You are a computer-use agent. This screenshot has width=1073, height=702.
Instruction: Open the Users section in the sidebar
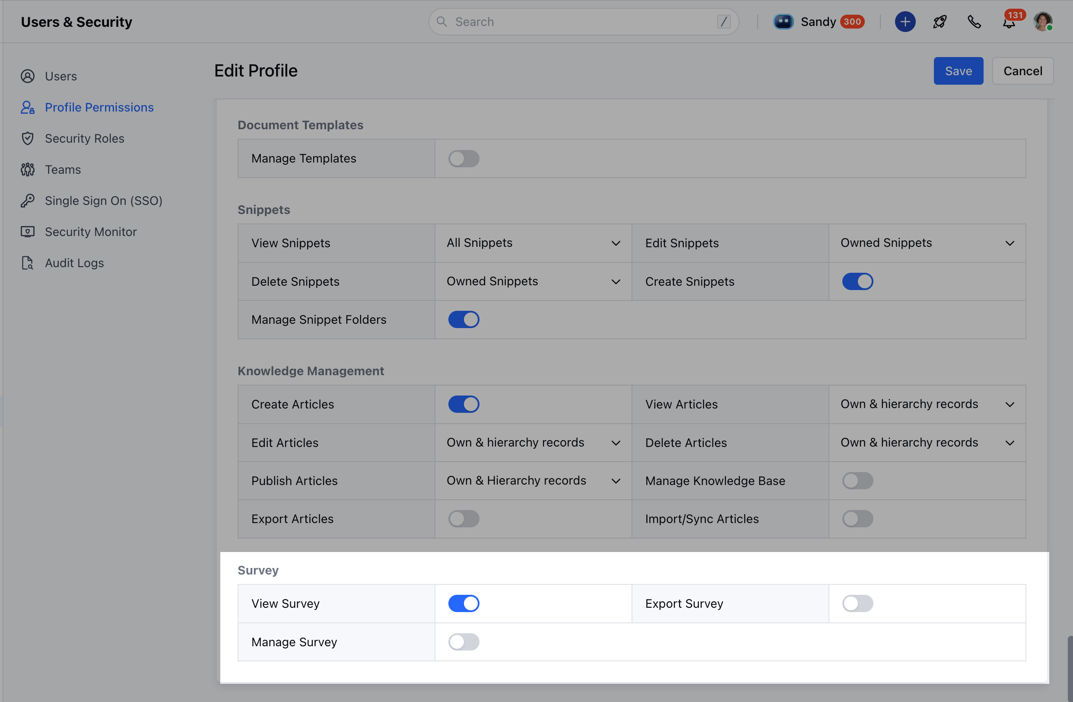[x=60, y=76]
